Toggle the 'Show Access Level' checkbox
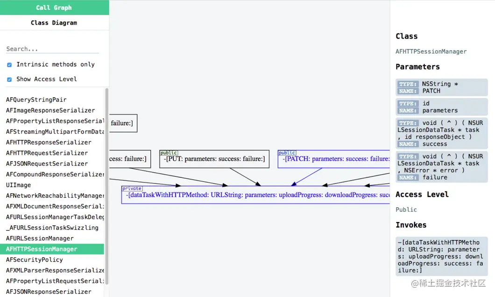Image resolution: width=495 pixels, height=297 pixels. pos(9,79)
